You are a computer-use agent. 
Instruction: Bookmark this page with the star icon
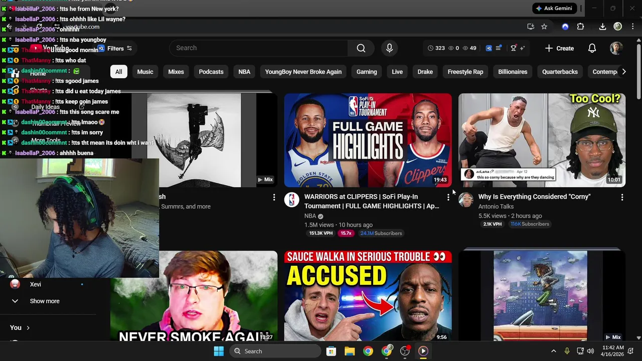coord(544,27)
